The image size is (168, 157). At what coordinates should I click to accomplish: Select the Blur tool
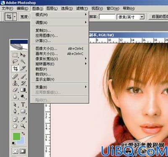pyautogui.click(x=15, y=97)
